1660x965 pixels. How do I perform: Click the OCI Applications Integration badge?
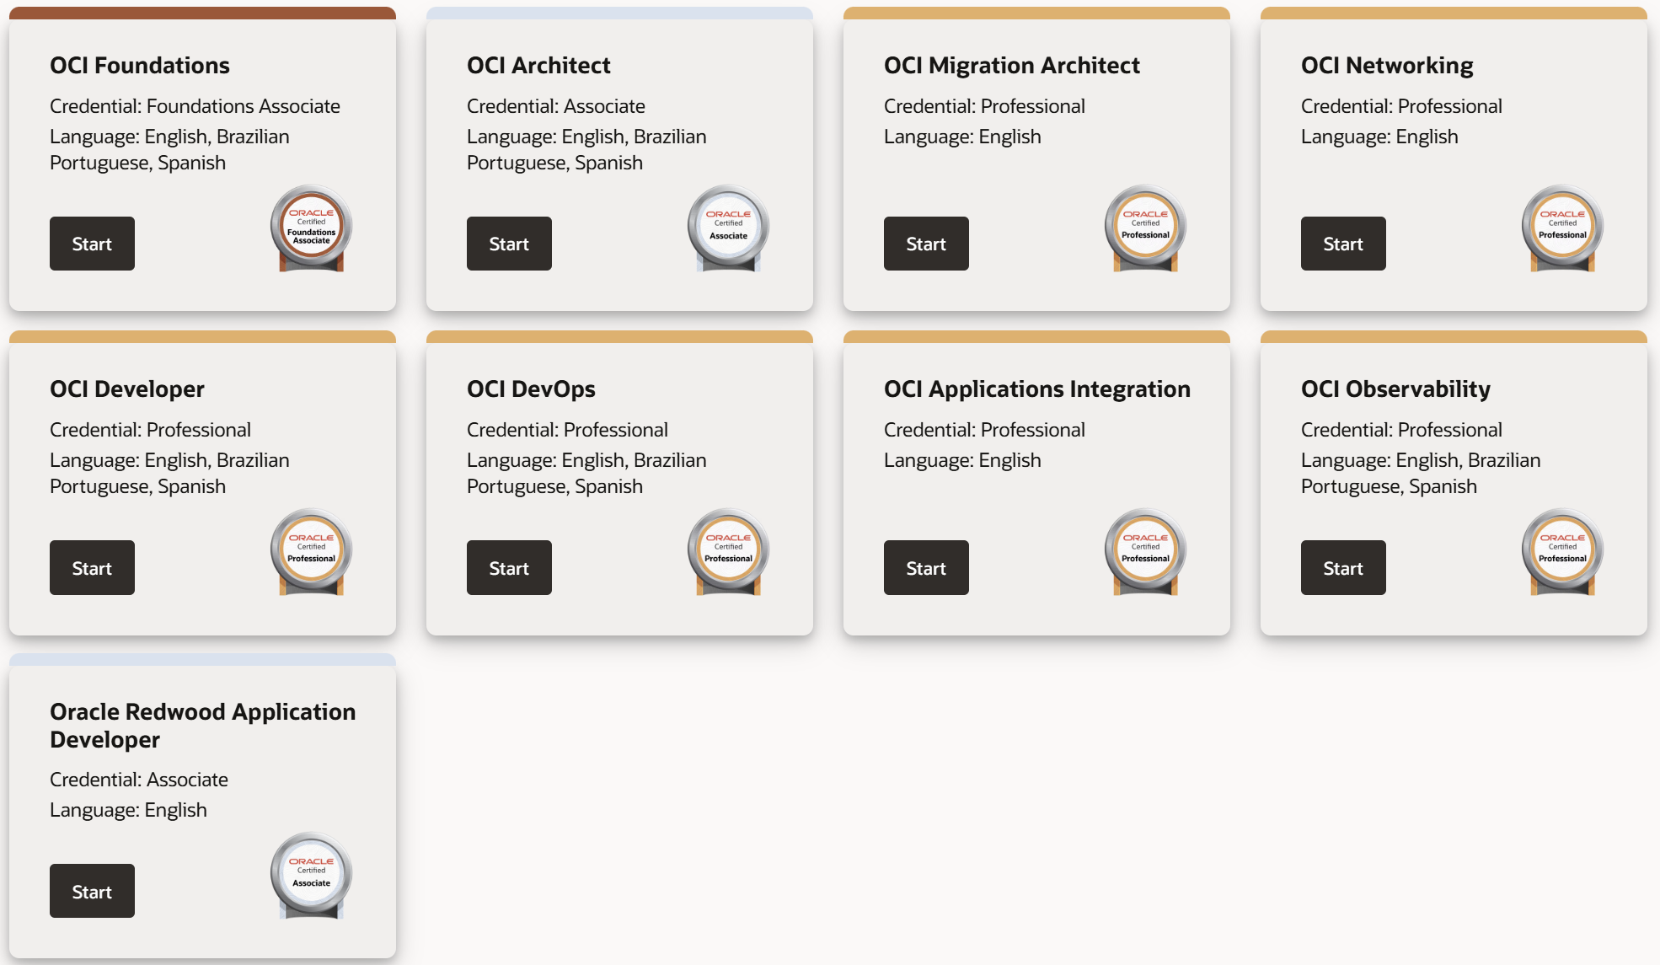pos(1145,552)
